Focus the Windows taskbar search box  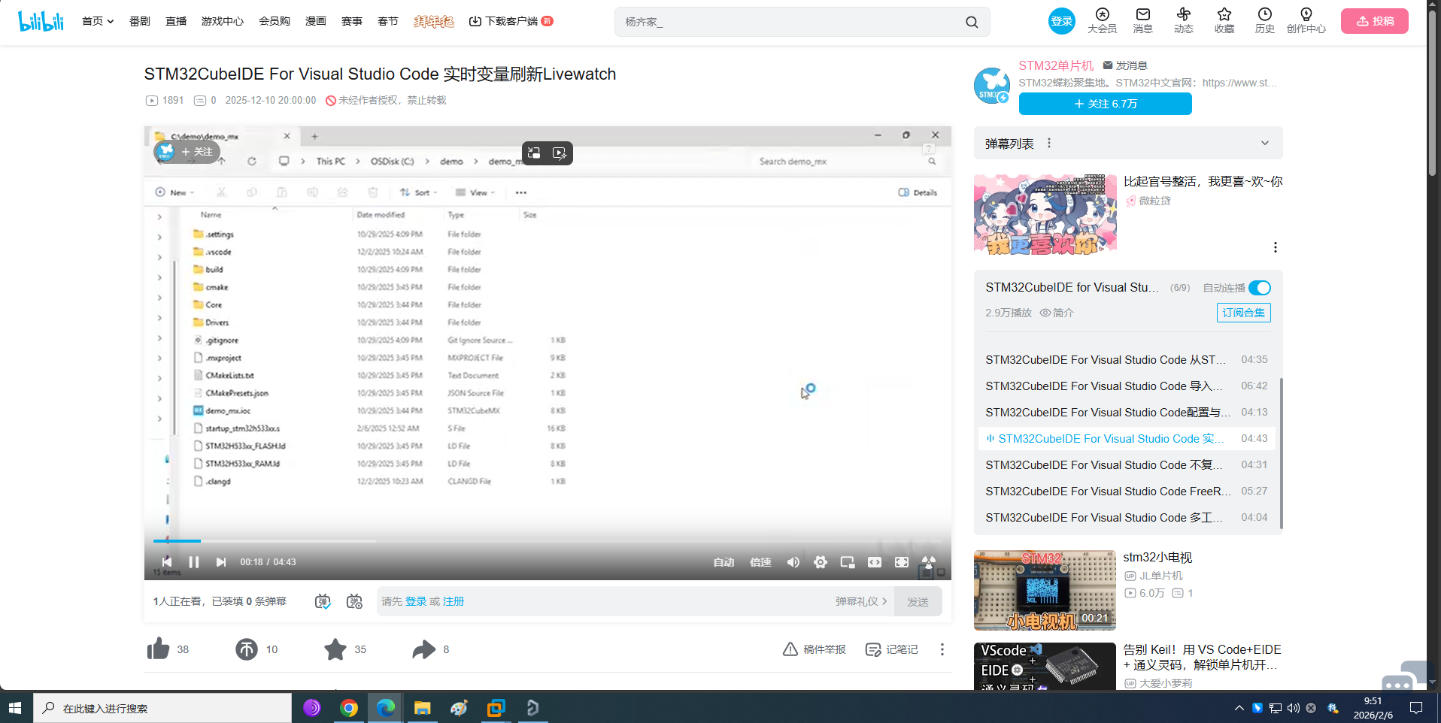(x=162, y=708)
